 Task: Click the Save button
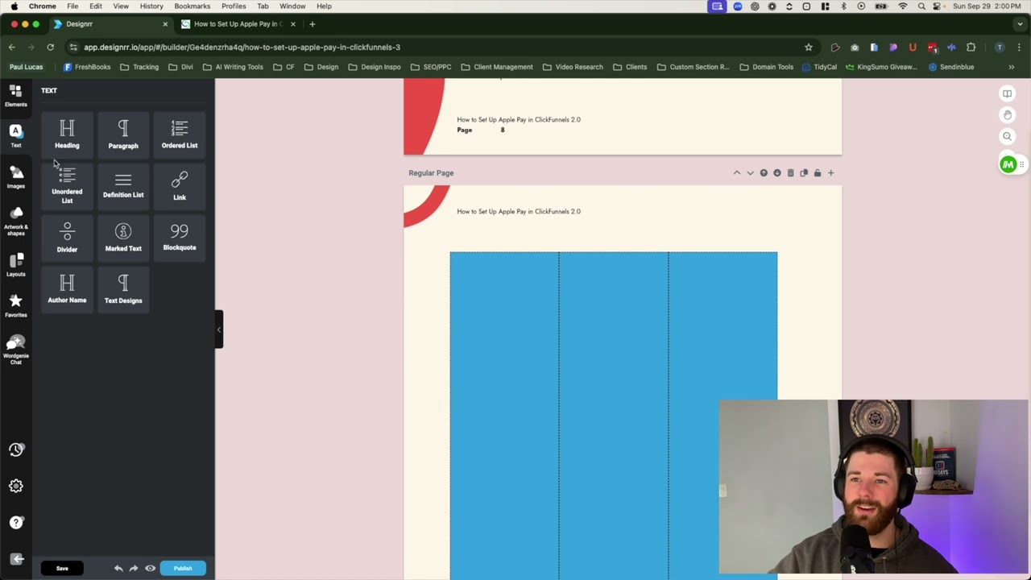coord(62,569)
